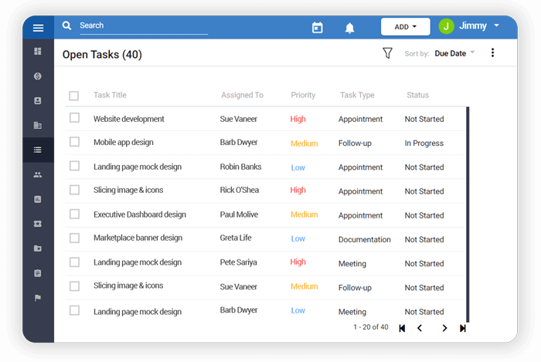Sort by Assigned To column header

pos(242,95)
